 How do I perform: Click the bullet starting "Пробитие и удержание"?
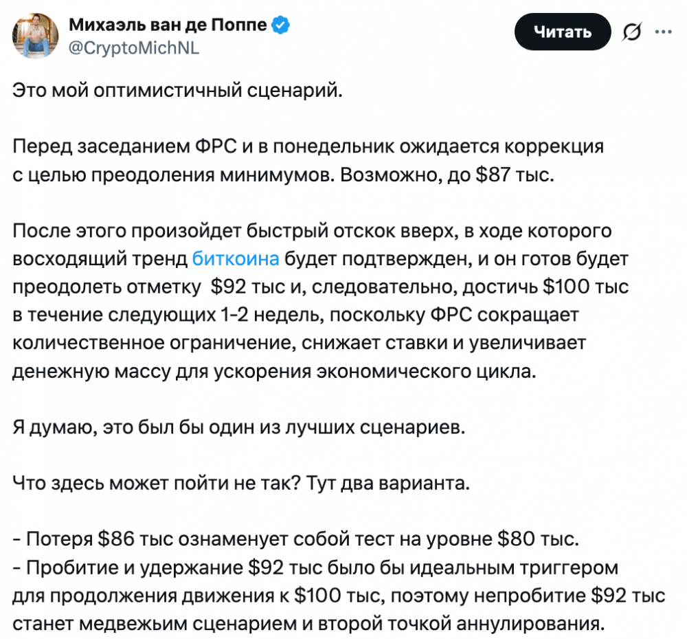(316, 568)
